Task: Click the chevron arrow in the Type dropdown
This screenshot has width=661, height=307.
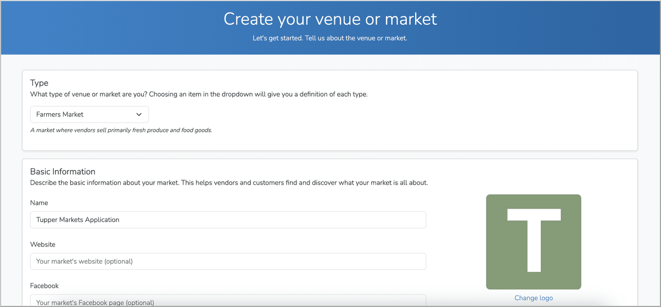Action: [139, 115]
